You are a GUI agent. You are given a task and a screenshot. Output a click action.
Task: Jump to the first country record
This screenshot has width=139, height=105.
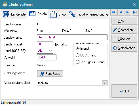[x=113, y=12]
